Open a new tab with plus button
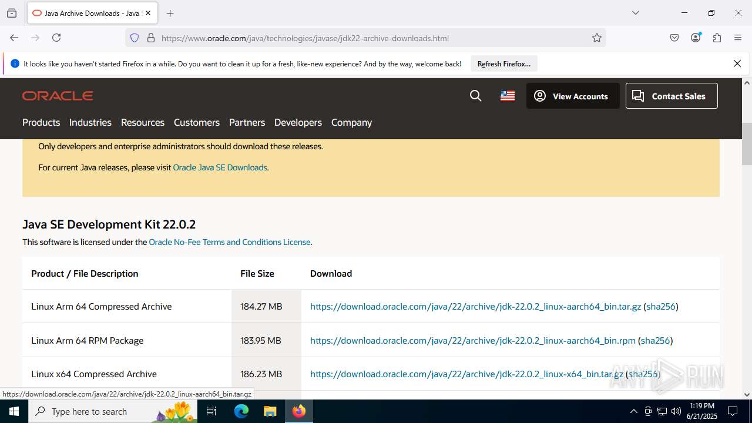Screen dimensions: 752x423 pyautogui.click(x=170, y=13)
